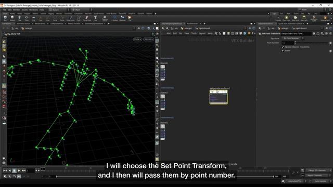Click the Play forward button

click(x=19, y=170)
